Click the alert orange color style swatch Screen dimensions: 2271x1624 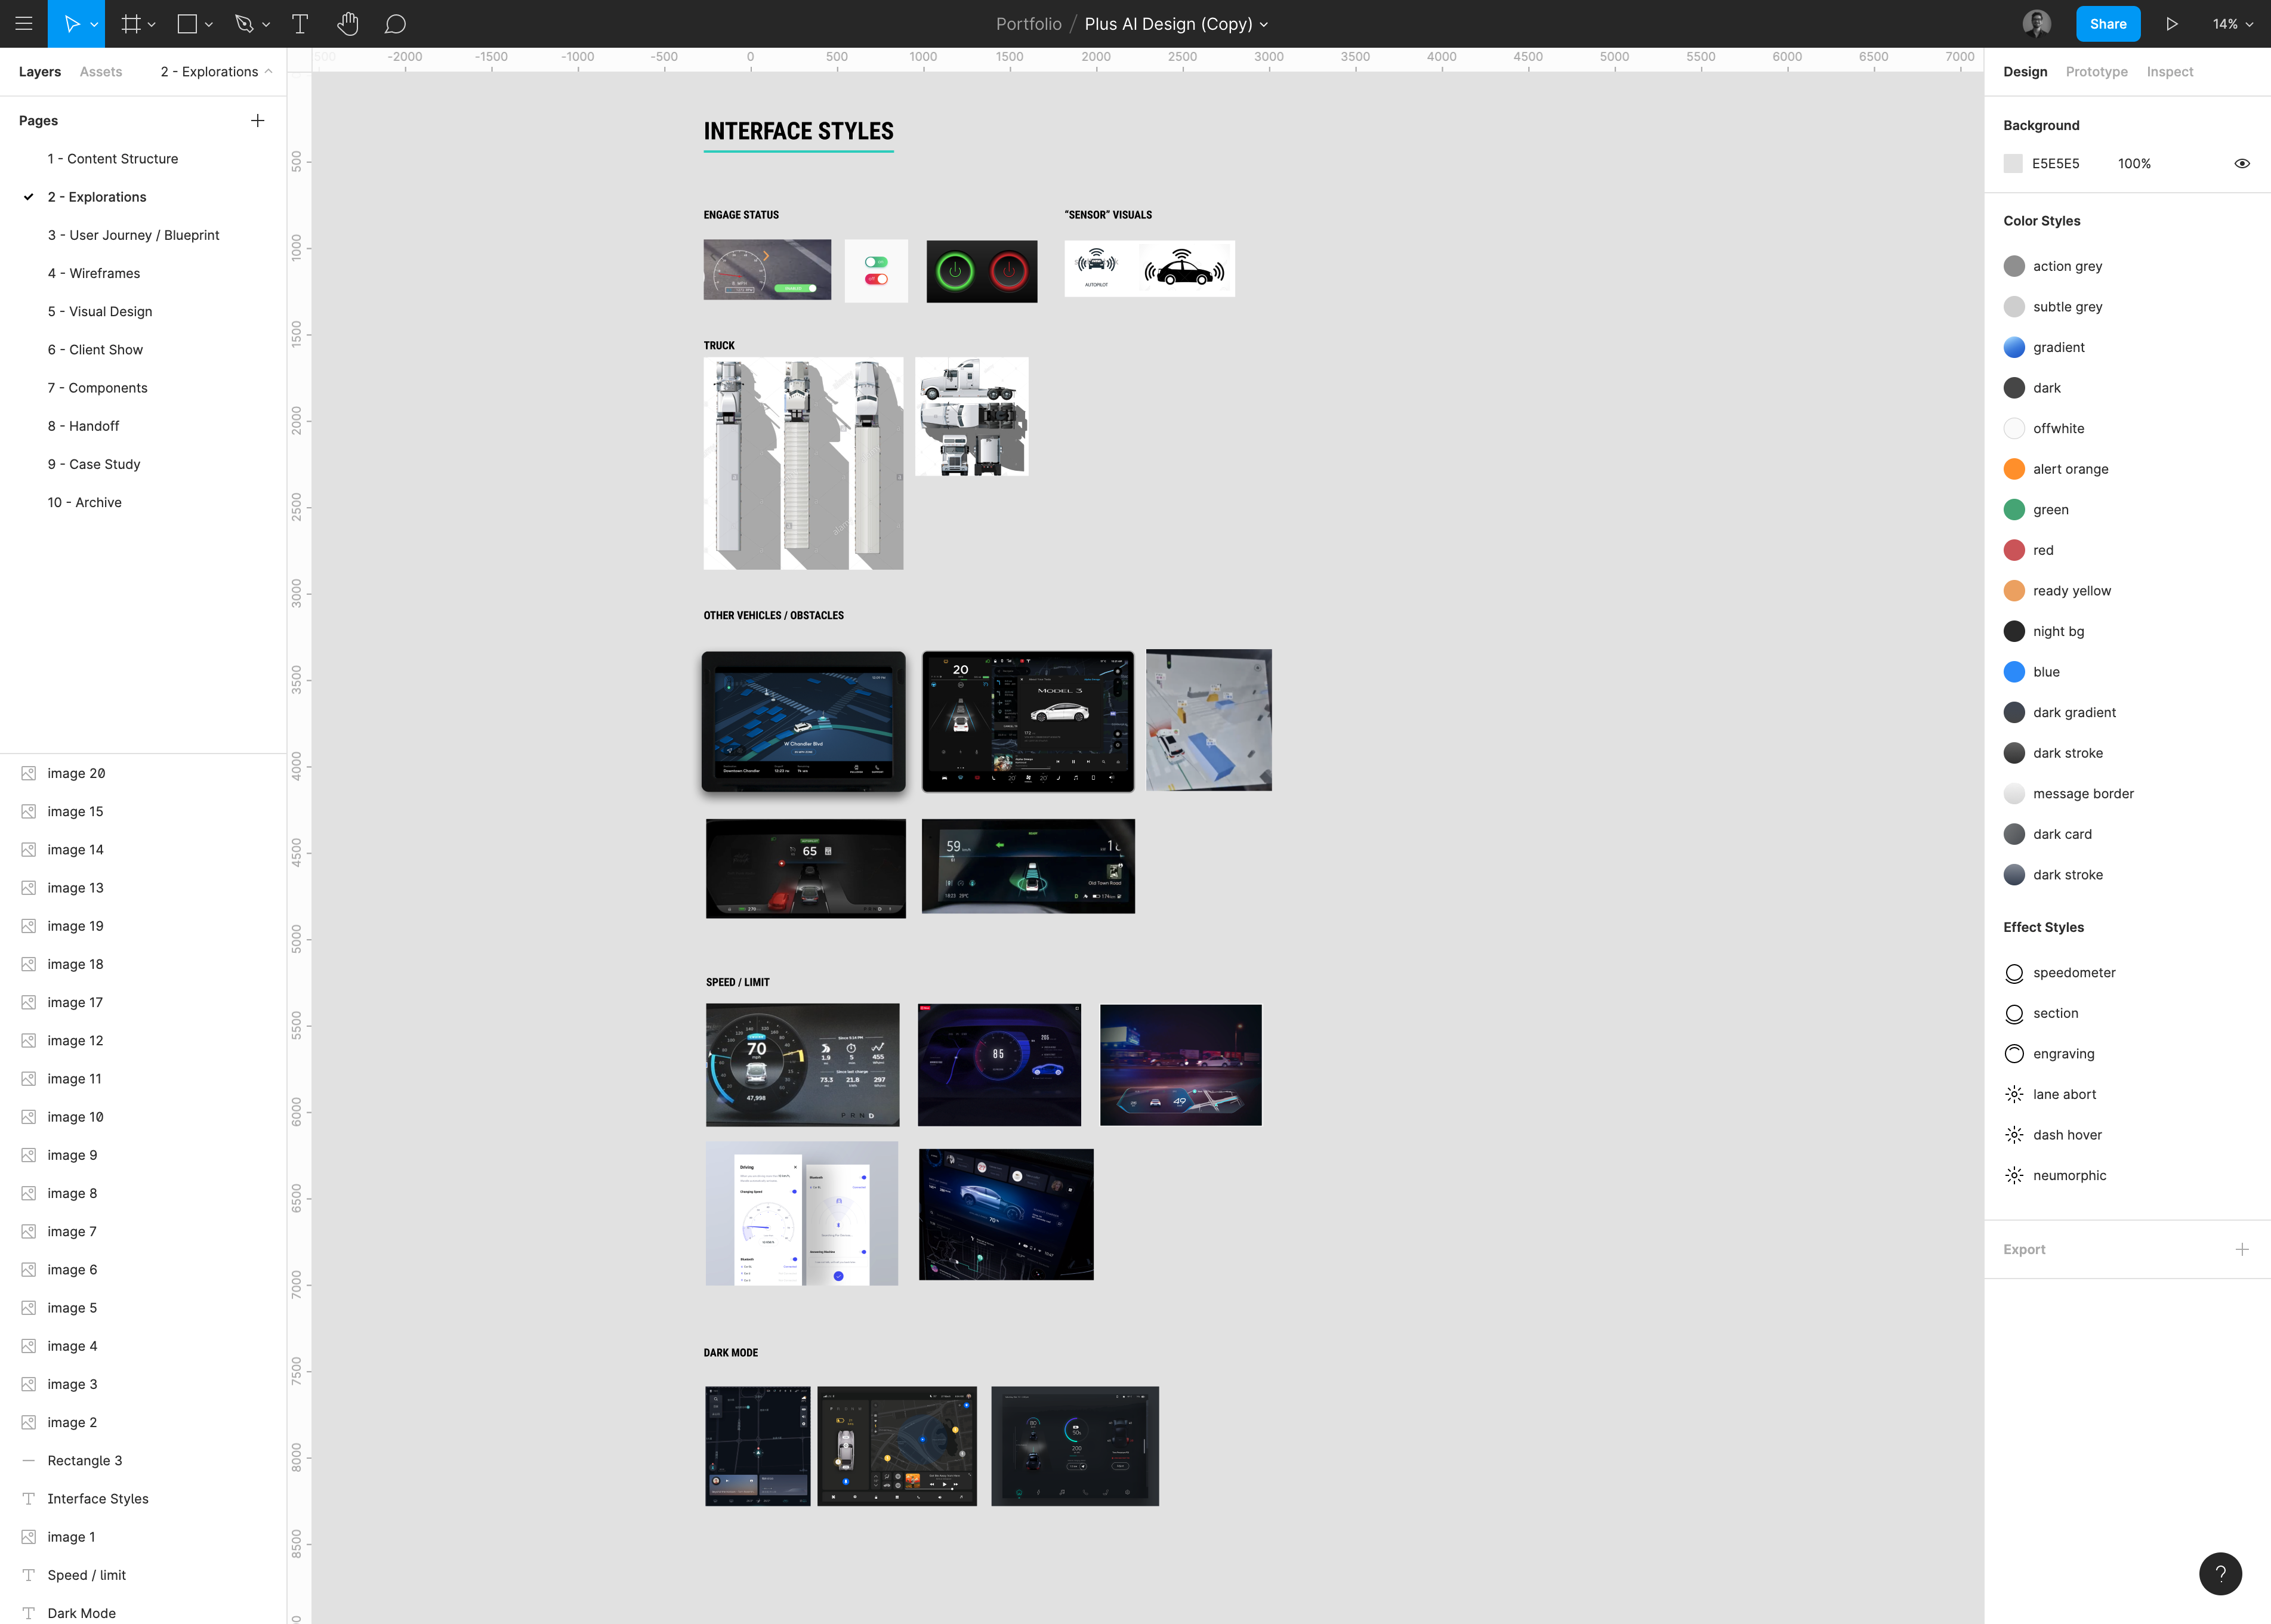2015,468
